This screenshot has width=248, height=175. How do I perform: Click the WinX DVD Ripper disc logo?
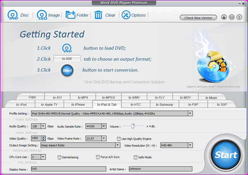(213, 67)
